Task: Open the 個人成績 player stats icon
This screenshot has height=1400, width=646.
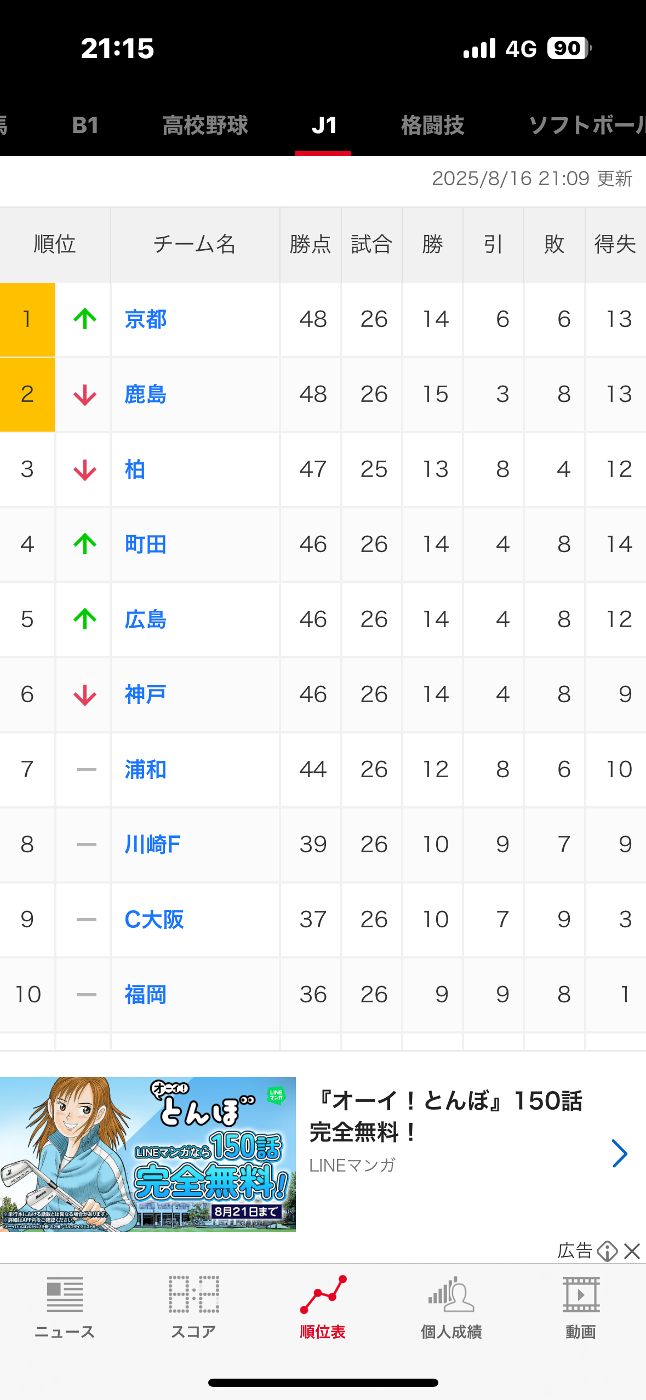Action: [451, 1306]
